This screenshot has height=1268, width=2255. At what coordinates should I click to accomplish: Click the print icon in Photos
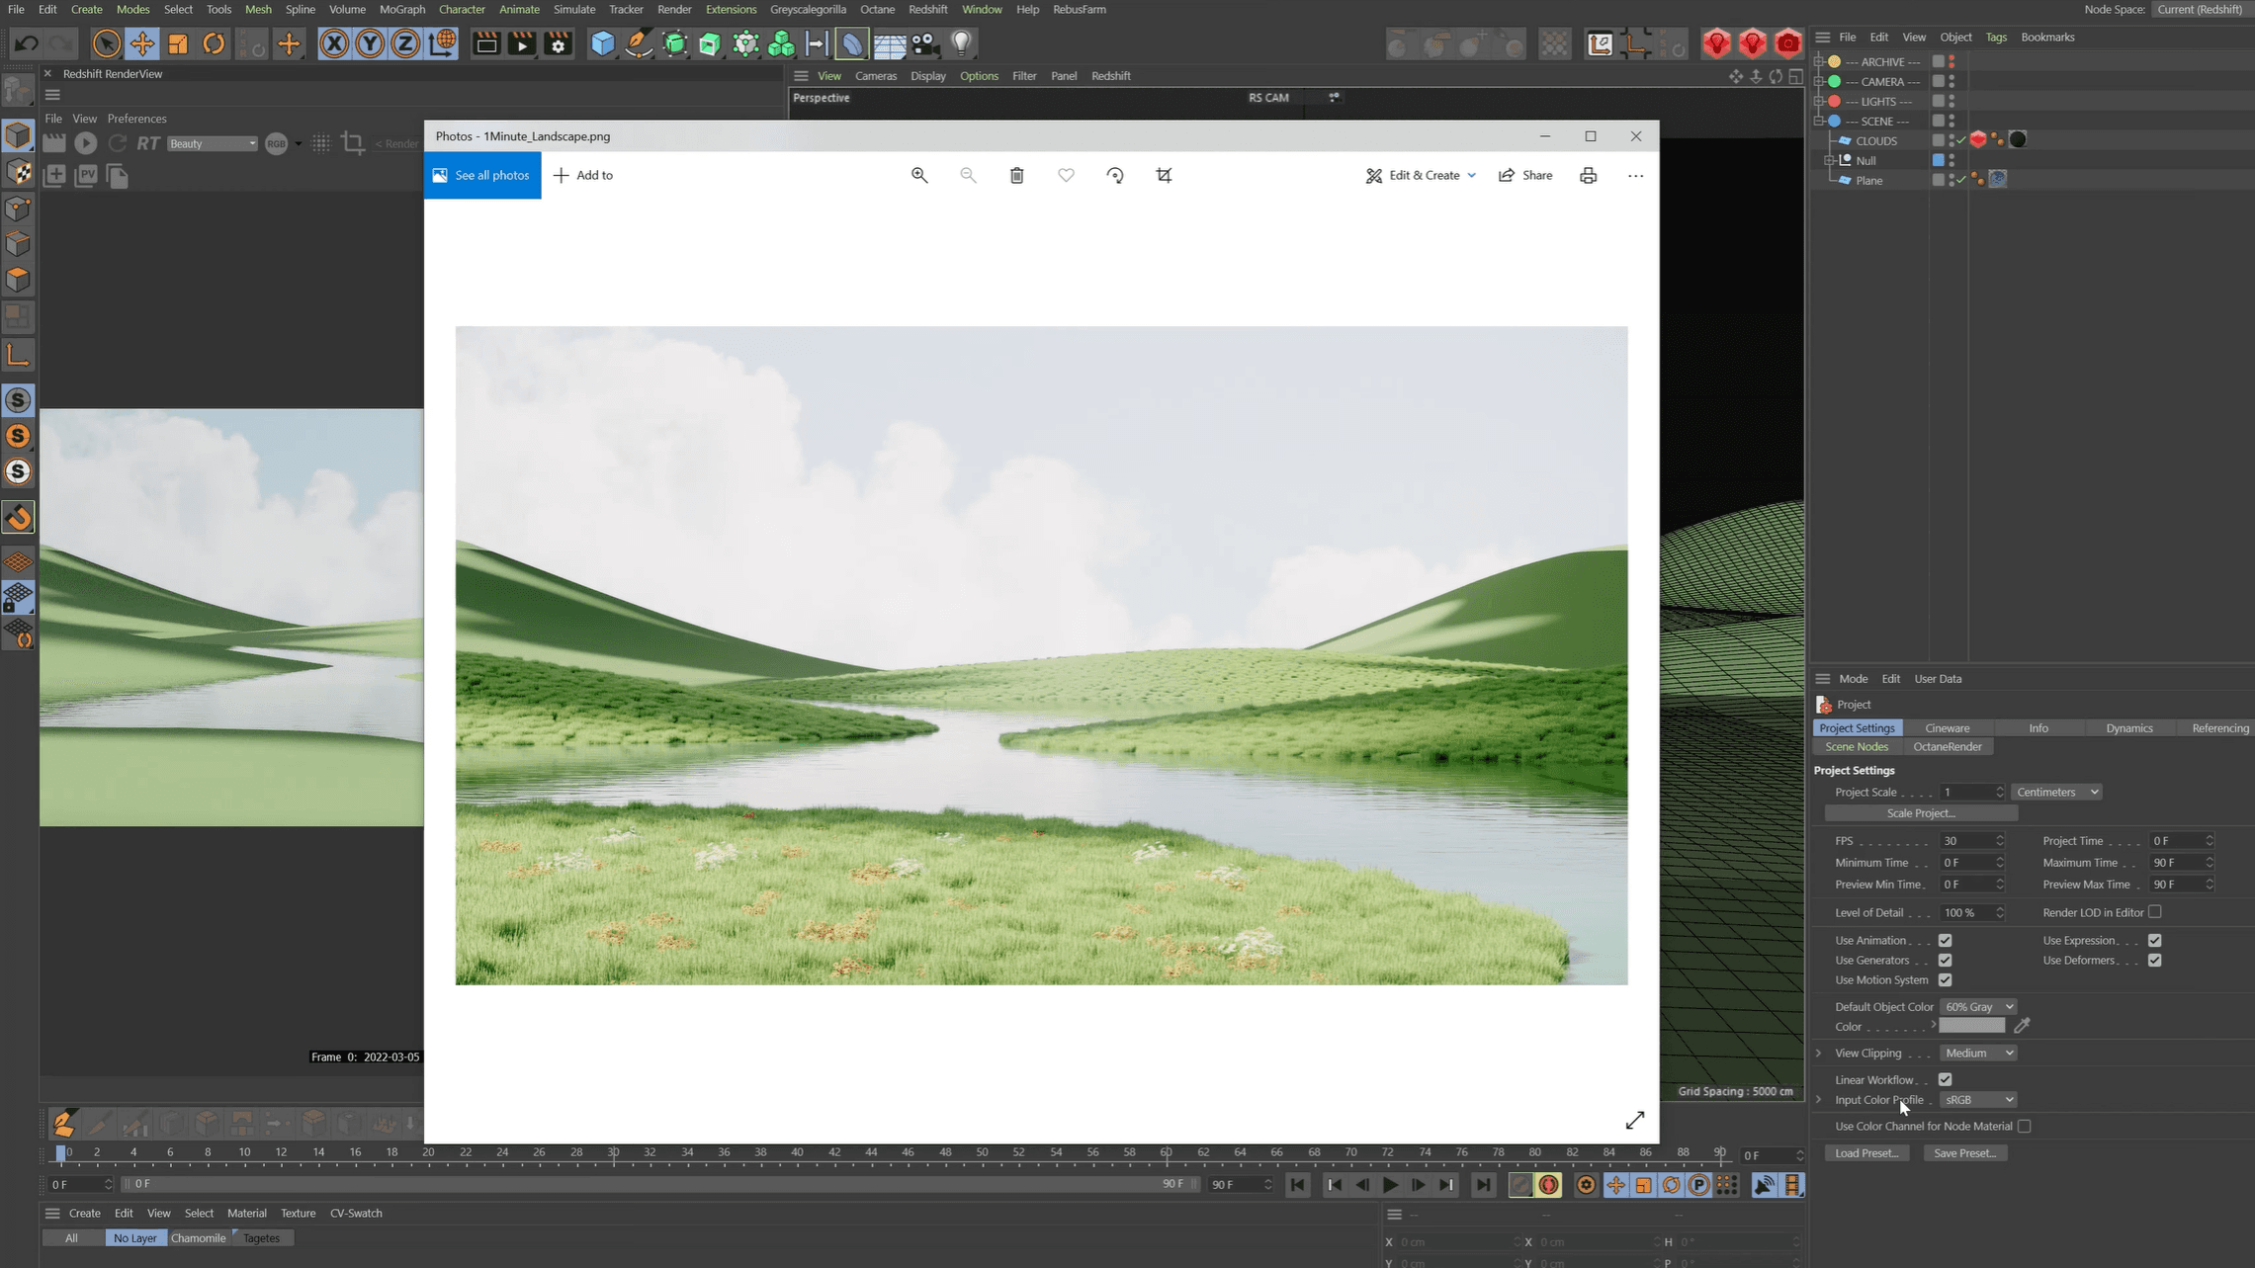pyautogui.click(x=1588, y=175)
